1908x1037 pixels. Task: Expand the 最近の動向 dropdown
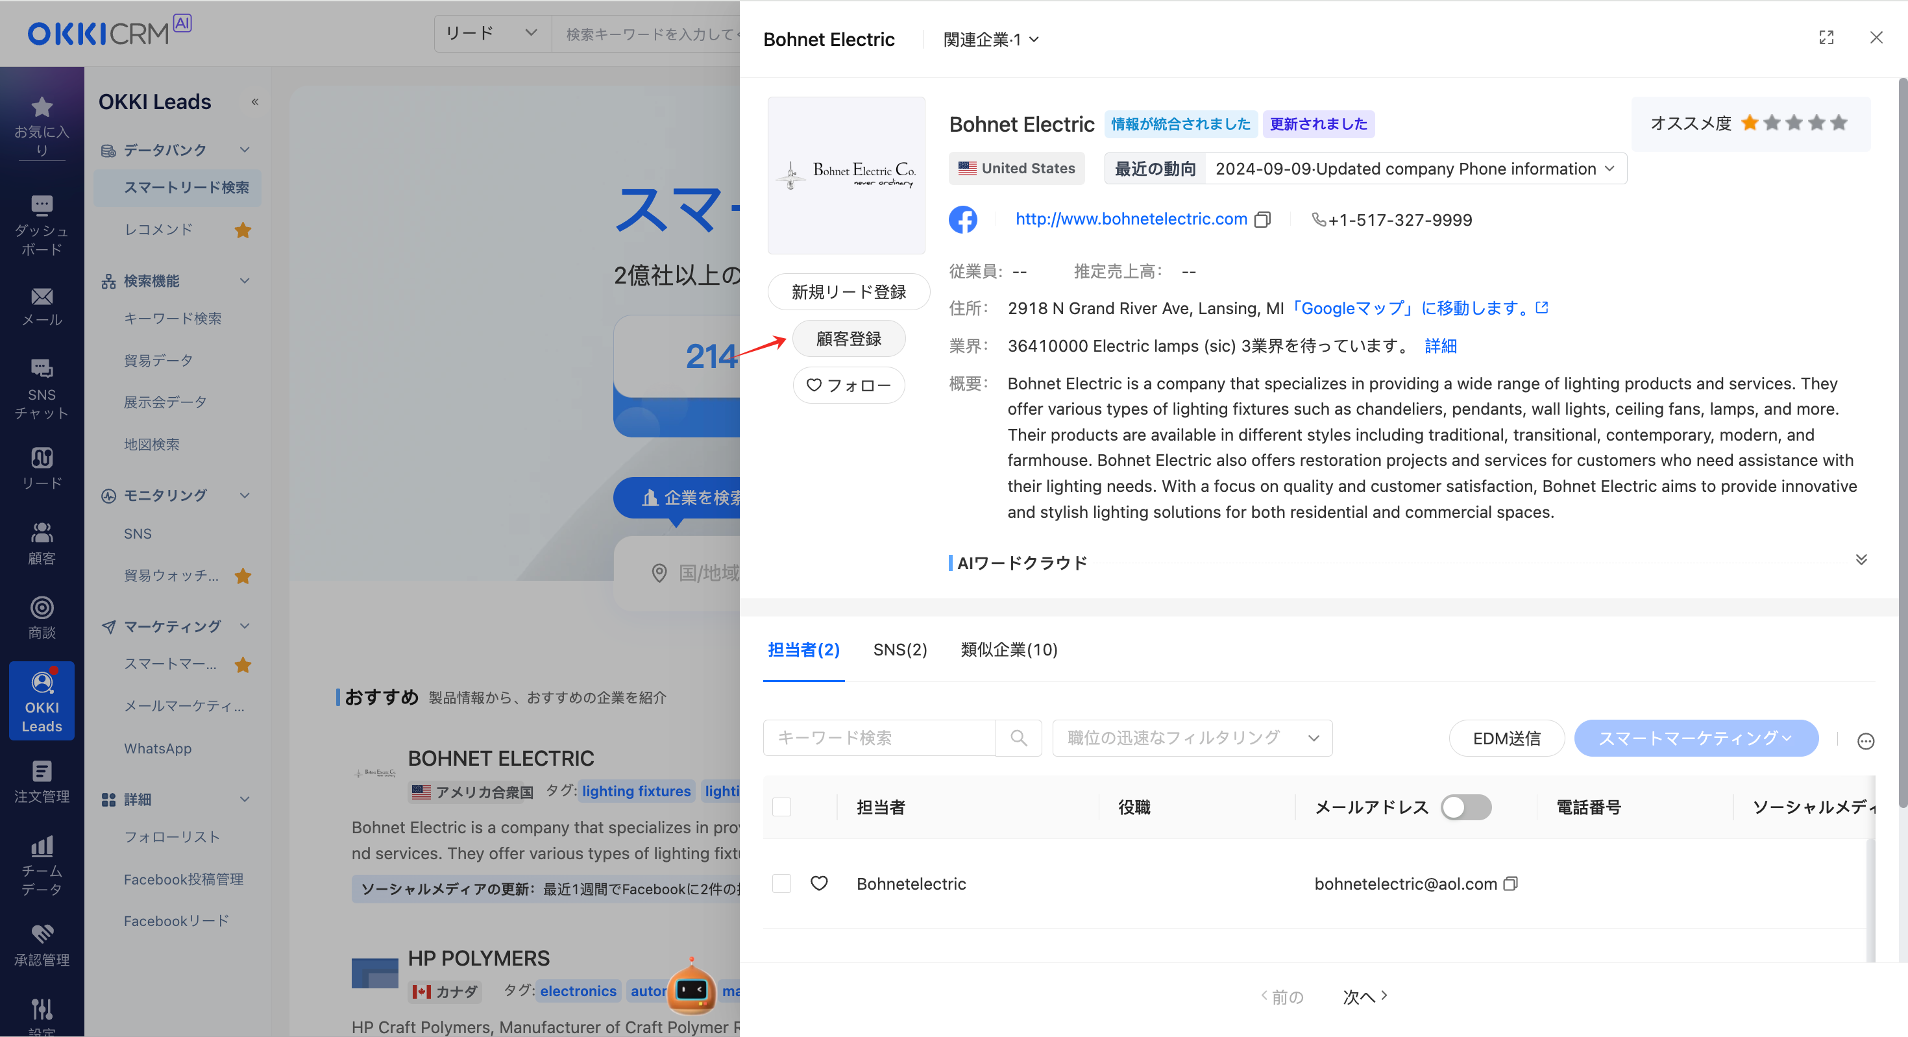[x=1365, y=169]
